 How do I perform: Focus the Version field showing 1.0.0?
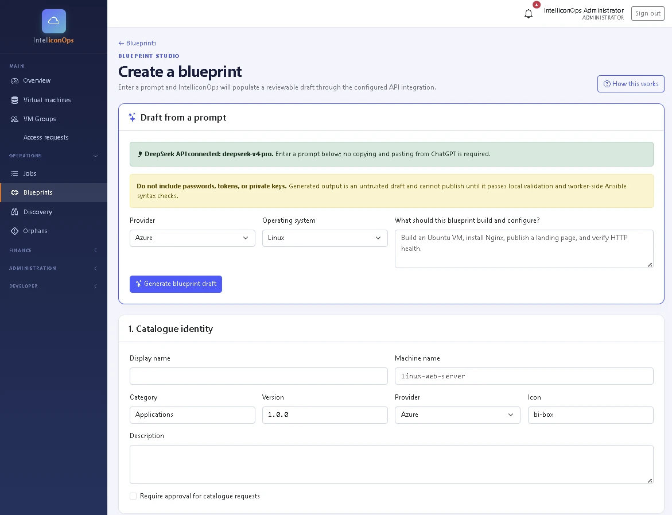point(325,415)
